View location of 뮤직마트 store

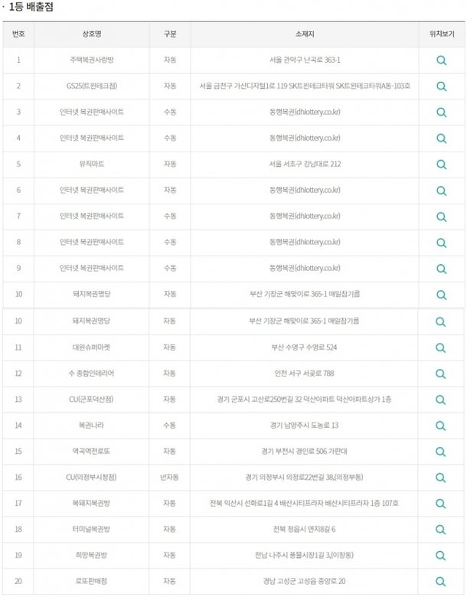441,165
